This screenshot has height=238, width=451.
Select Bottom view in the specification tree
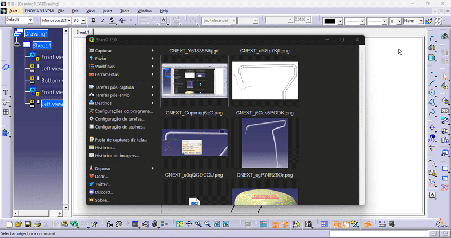pyautogui.click(x=51, y=81)
